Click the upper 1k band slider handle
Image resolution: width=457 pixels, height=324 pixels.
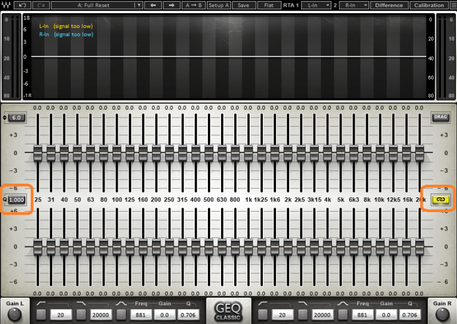tap(248, 153)
